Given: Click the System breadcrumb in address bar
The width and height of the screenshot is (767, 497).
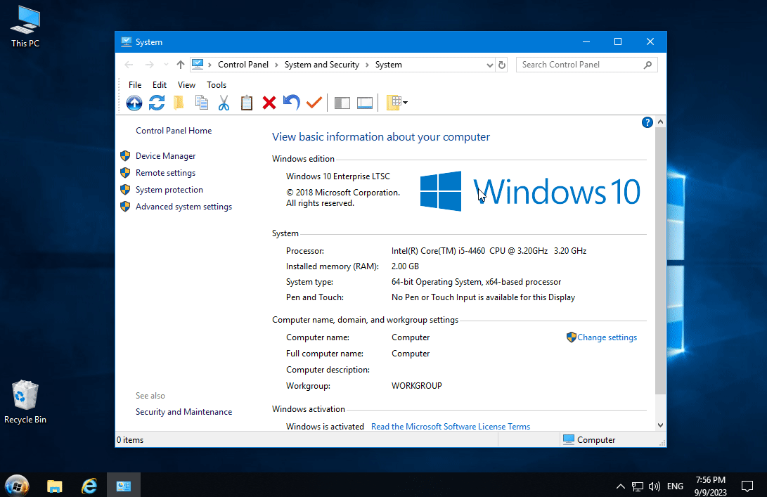Looking at the screenshot, I should pyautogui.click(x=388, y=65).
